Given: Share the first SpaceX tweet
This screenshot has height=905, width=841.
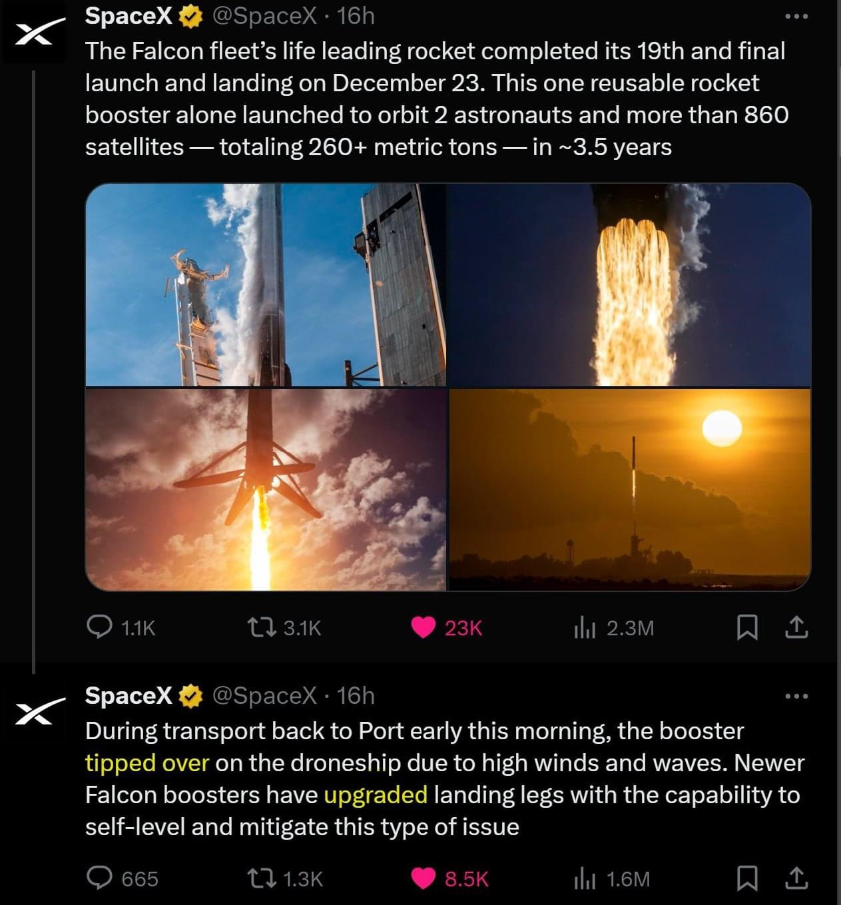Looking at the screenshot, I should [x=796, y=627].
